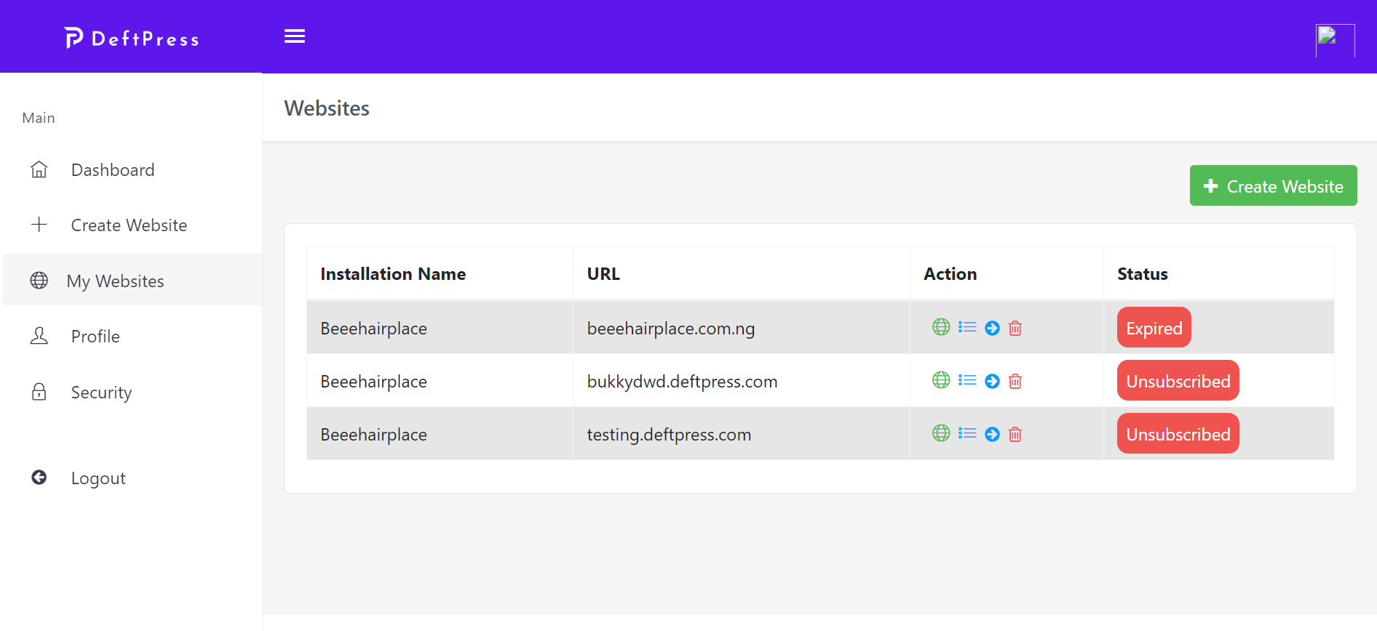Toggle the sidebar with hamburger menu
The width and height of the screenshot is (1377, 631).
[x=295, y=36]
